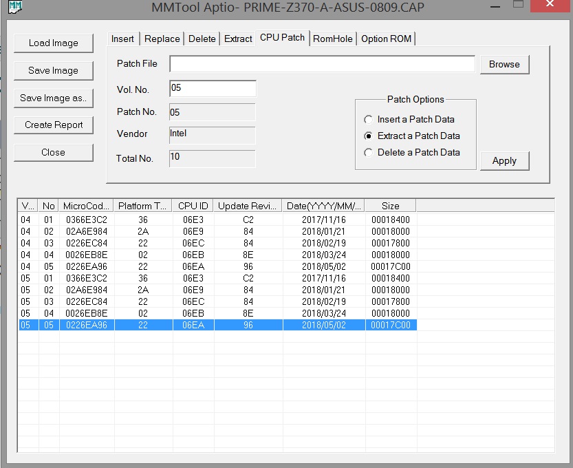Click the Total No. field
Image resolution: width=573 pixels, height=468 pixels.
point(213,159)
